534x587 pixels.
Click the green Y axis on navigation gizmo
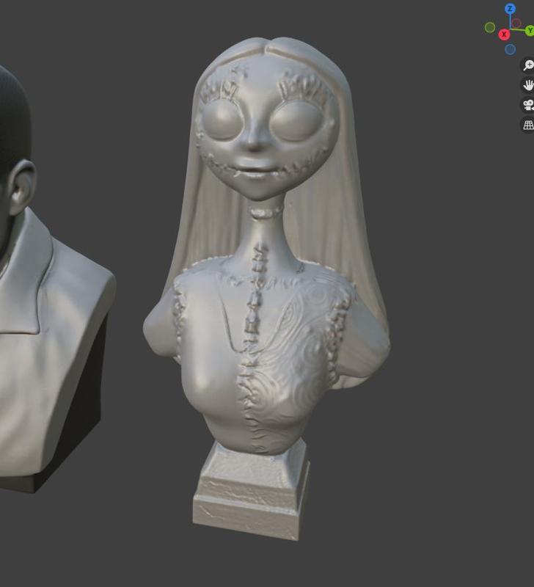[530, 31]
